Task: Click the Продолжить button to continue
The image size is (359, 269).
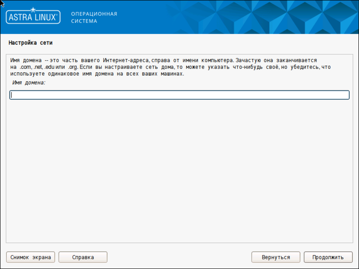Action: 327,257
